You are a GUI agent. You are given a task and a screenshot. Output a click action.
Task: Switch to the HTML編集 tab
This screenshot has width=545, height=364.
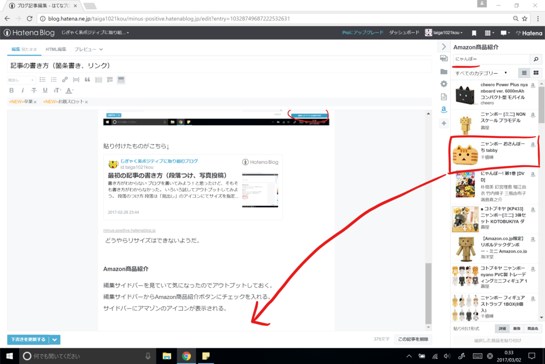pyautogui.click(x=56, y=49)
